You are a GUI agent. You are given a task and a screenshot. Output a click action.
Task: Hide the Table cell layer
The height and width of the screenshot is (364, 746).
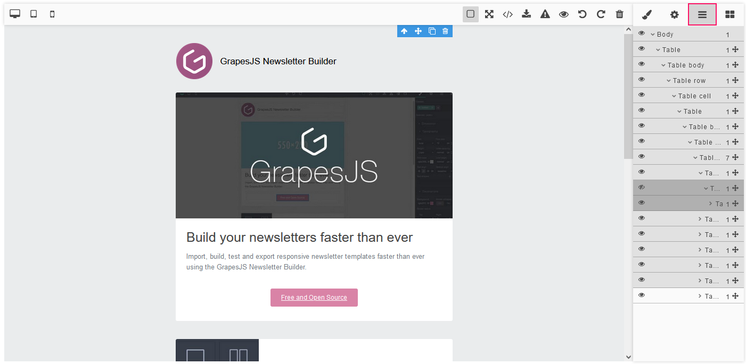tap(642, 95)
